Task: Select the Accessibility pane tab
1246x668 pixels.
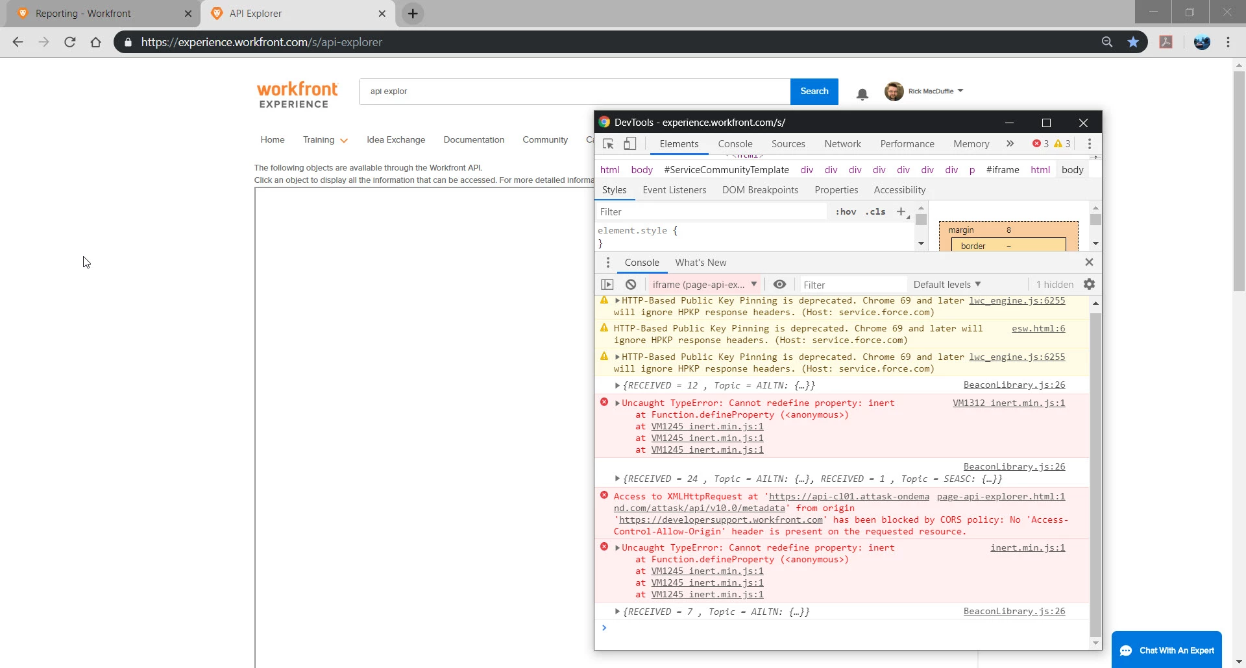Action: [x=899, y=190]
